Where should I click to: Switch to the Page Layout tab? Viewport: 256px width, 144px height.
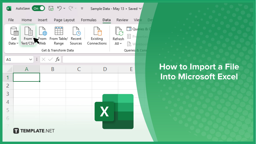(x=64, y=20)
